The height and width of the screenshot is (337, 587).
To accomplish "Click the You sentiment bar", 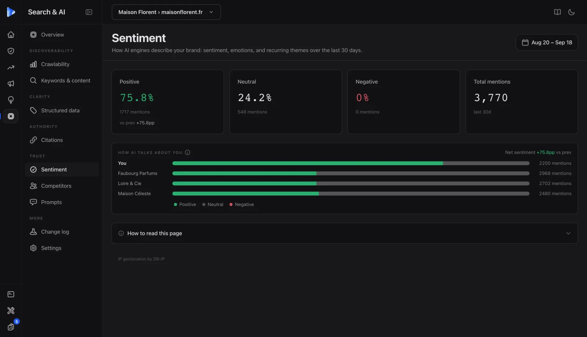I will [x=351, y=163].
